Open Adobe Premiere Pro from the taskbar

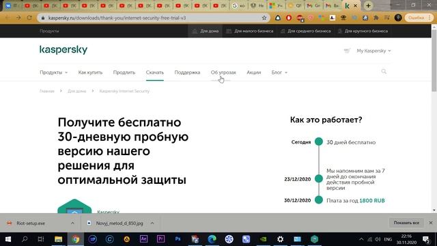click(160, 239)
